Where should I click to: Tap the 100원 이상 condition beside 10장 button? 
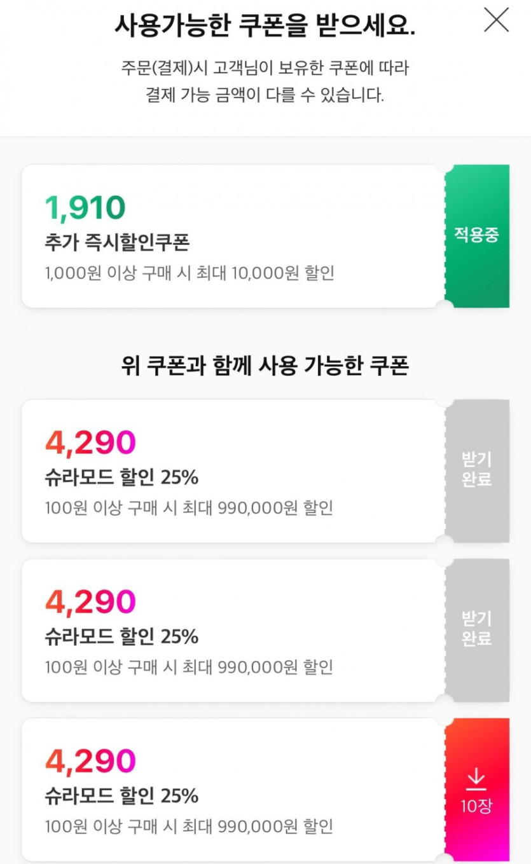pos(189,827)
